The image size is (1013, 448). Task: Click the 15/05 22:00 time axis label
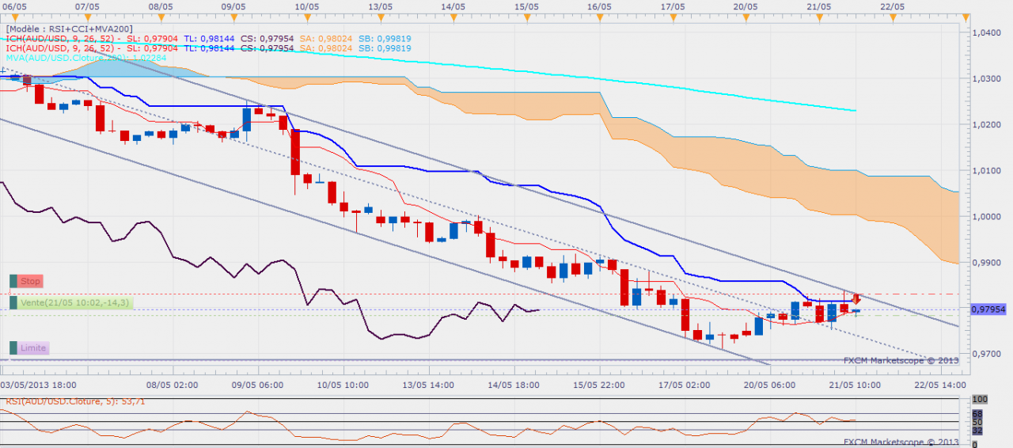[599, 385]
